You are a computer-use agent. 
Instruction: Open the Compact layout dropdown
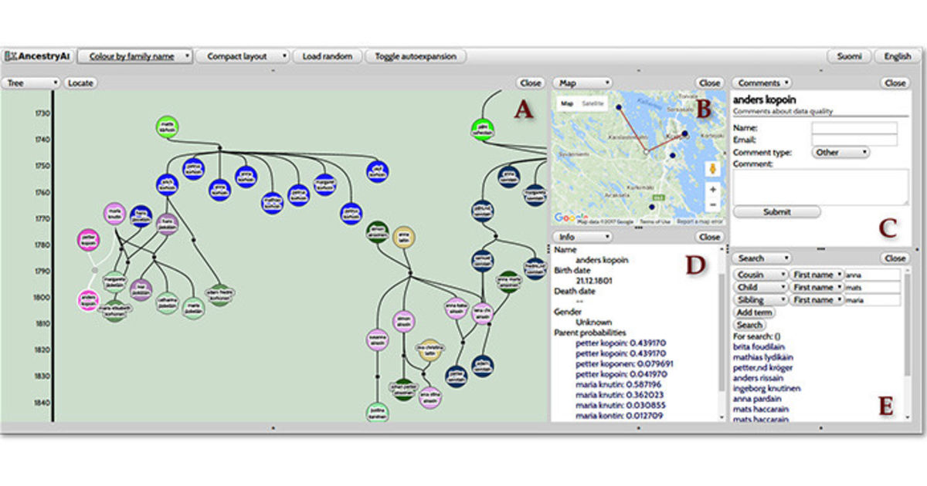[243, 56]
